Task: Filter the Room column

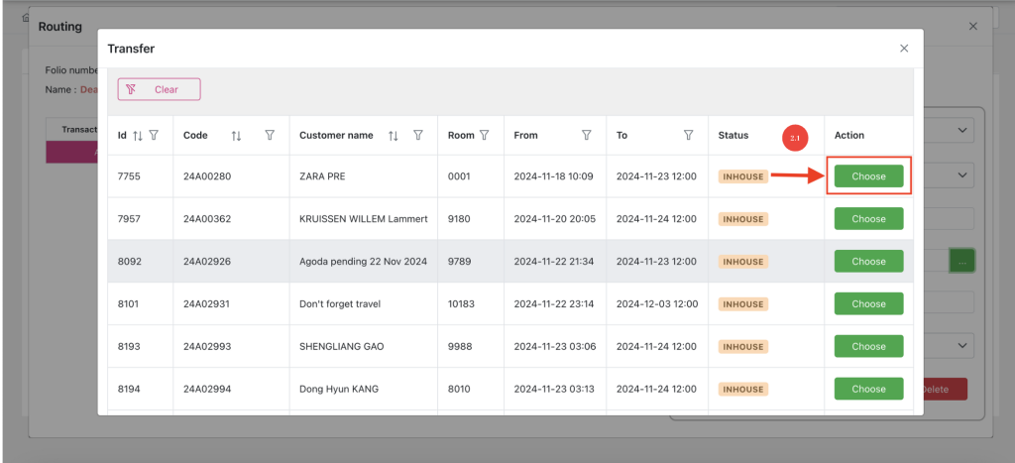Action: point(485,136)
